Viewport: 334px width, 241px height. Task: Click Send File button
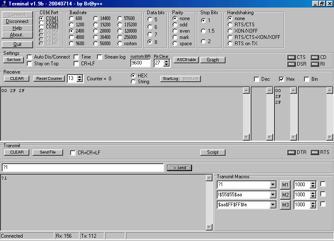coord(48,152)
